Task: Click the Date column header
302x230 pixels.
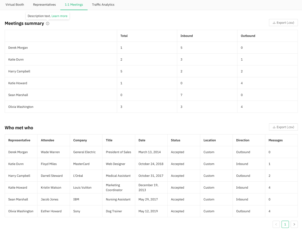Action: (x=142, y=140)
